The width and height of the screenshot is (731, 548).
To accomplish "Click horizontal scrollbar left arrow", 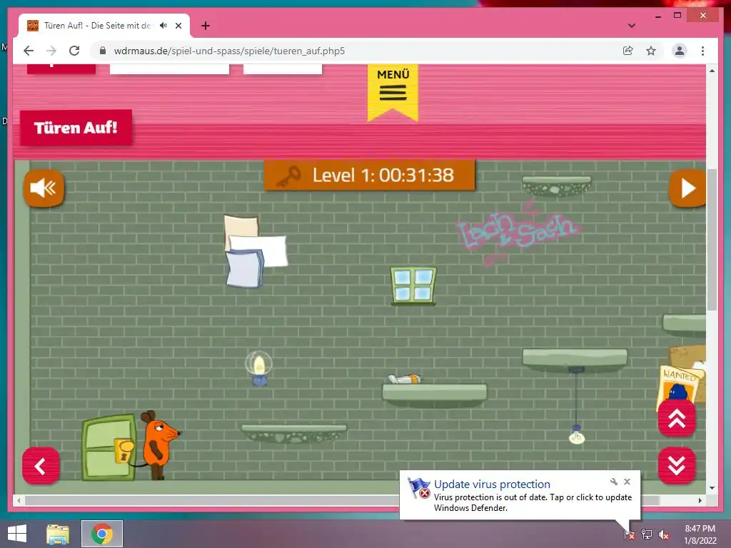I will pyautogui.click(x=19, y=500).
